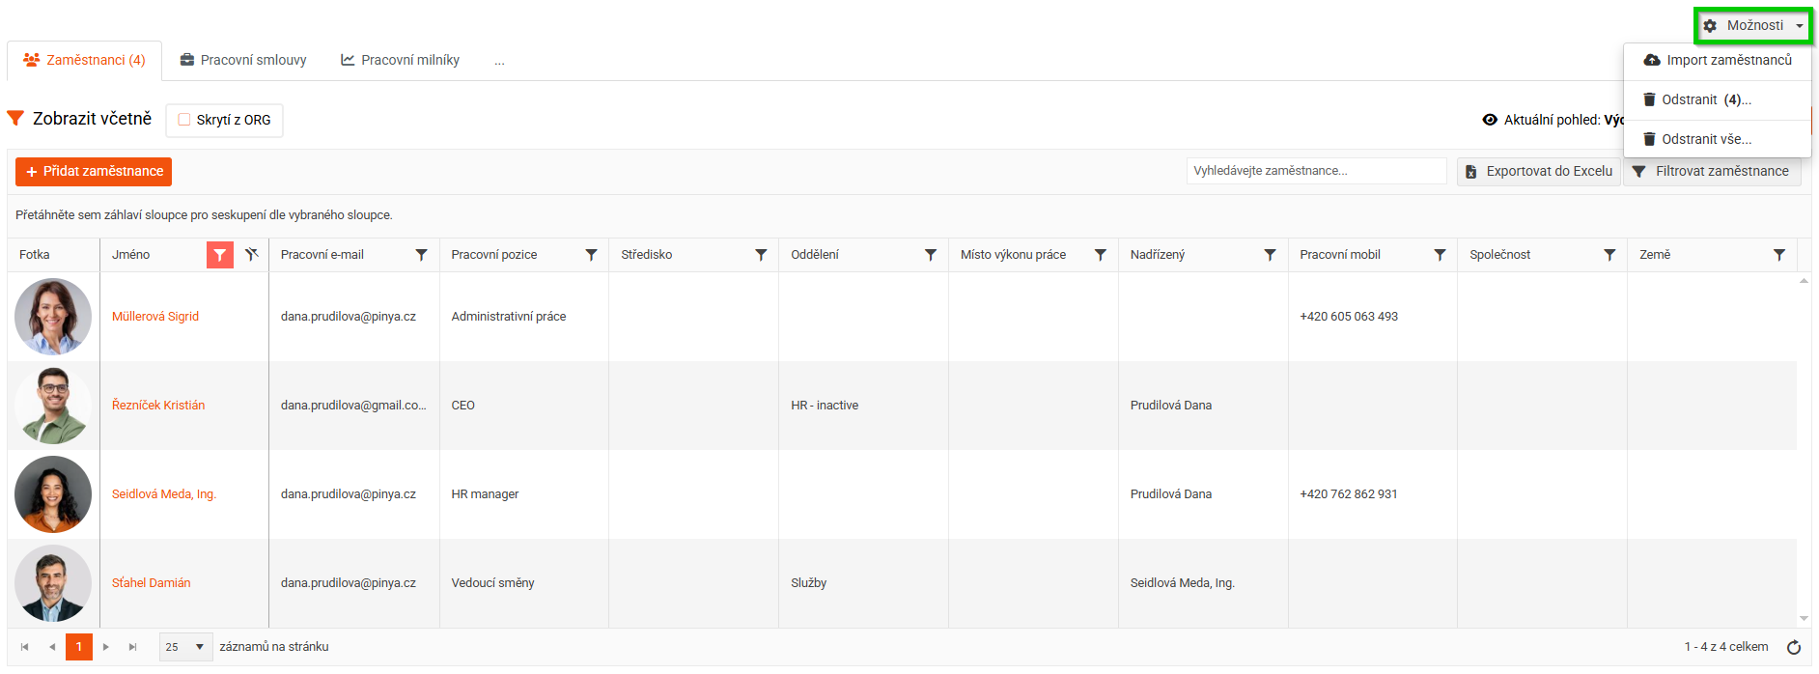
Task: Expand the three-dots more tabs menu
Action: click(499, 61)
